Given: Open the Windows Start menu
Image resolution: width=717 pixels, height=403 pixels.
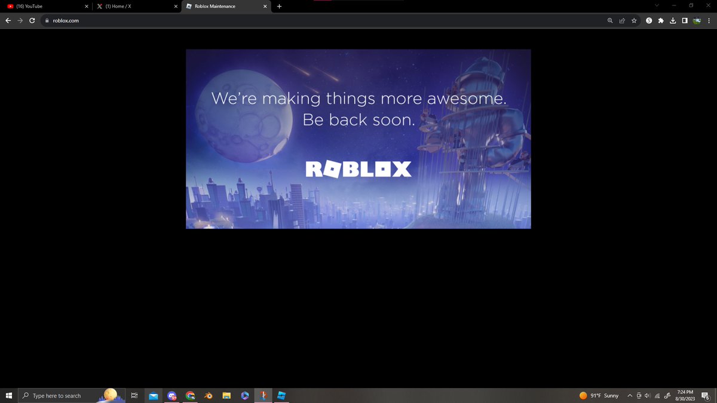Looking at the screenshot, I should pyautogui.click(x=9, y=395).
